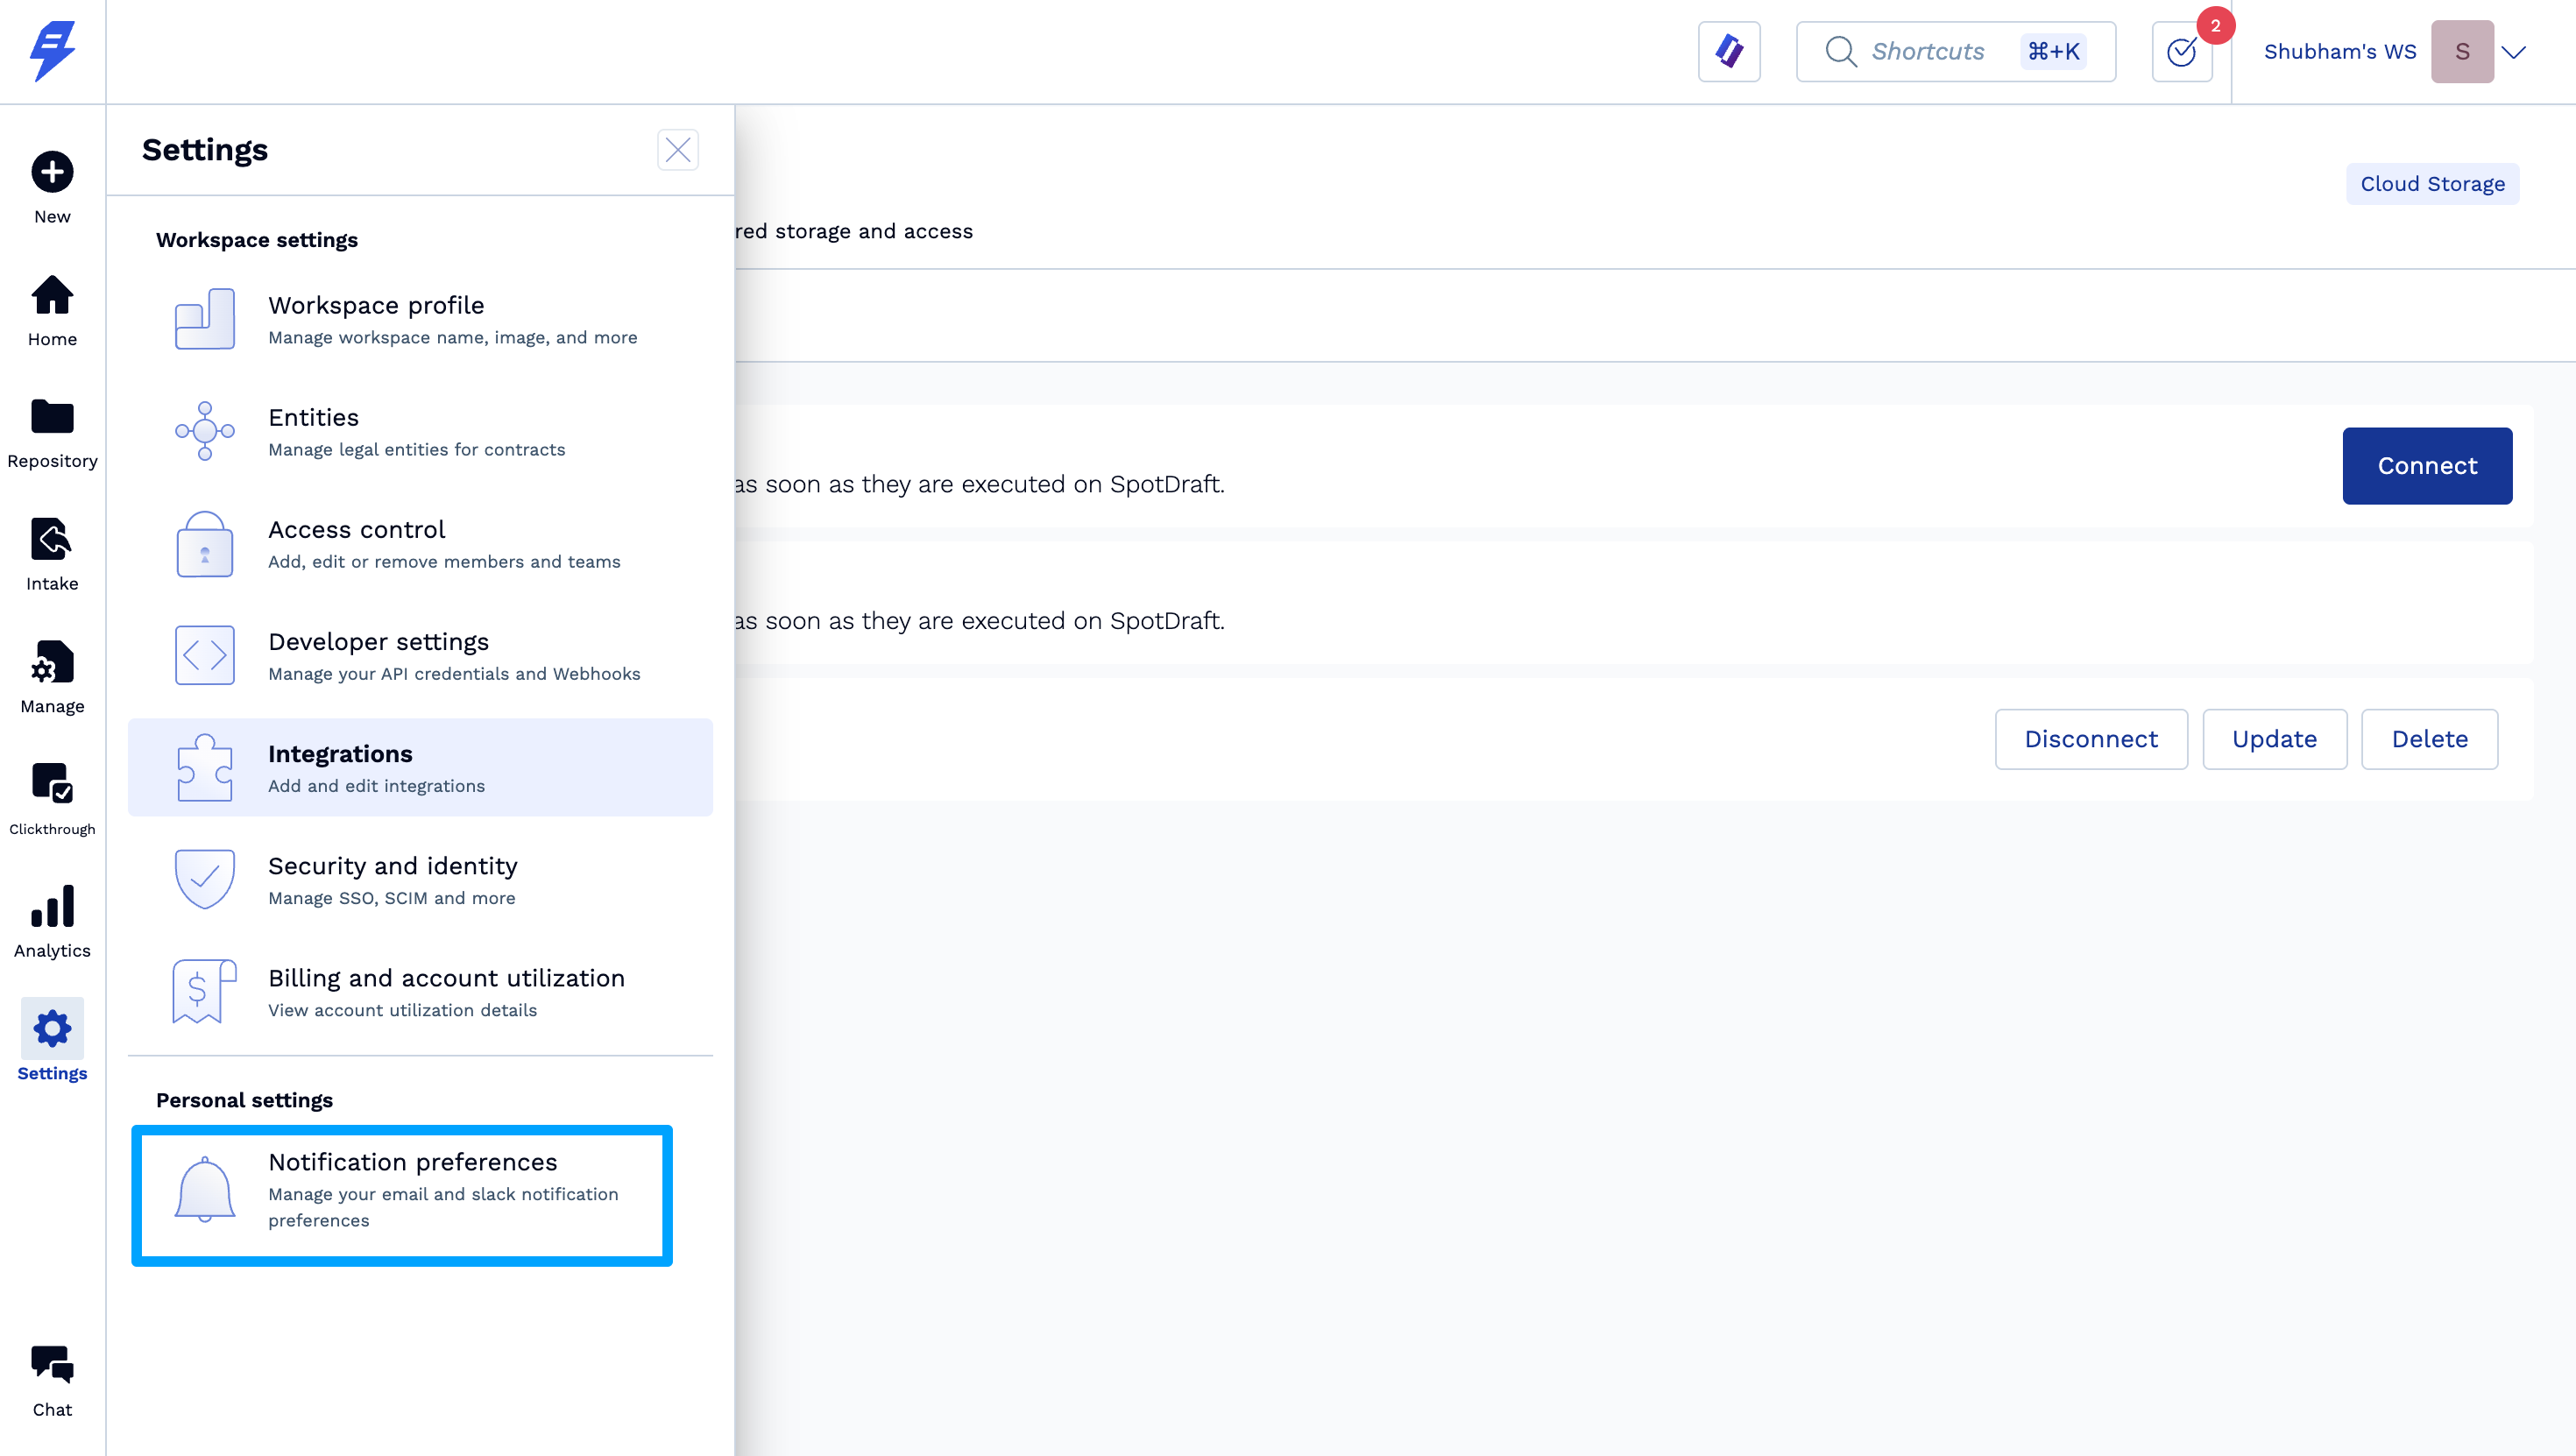The height and width of the screenshot is (1456, 2576).
Task: Click the Connect button
Action: click(x=2426, y=466)
